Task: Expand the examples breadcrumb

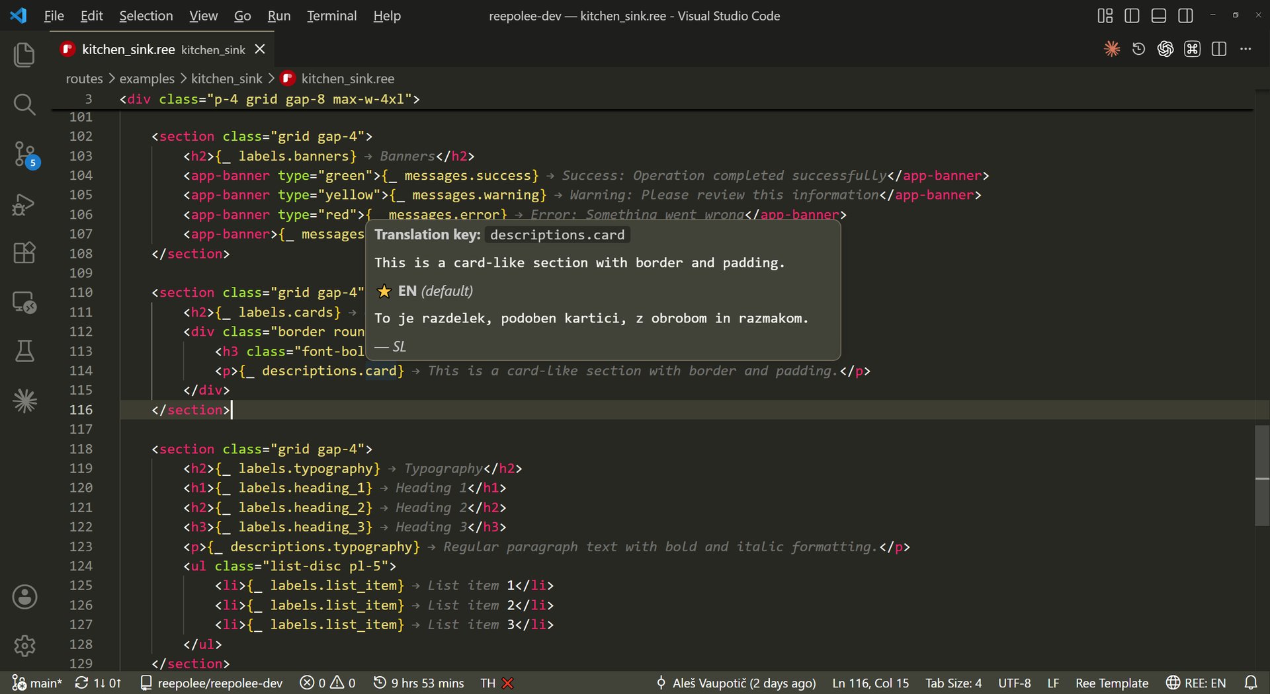Action: pyautogui.click(x=147, y=79)
